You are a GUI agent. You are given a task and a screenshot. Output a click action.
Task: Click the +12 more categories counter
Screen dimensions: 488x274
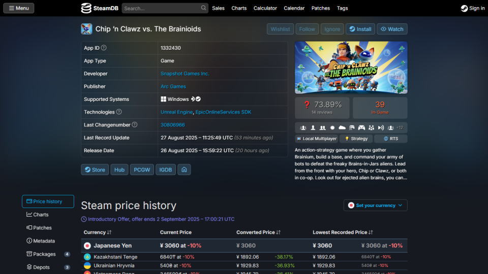[x=400, y=128]
